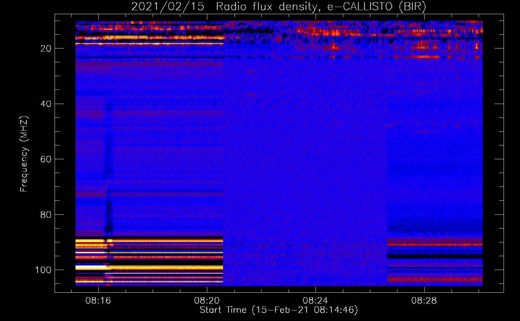Click the '20' frequency tick label
This screenshot has height=321, width=520.
pyautogui.click(x=46, y=48)
